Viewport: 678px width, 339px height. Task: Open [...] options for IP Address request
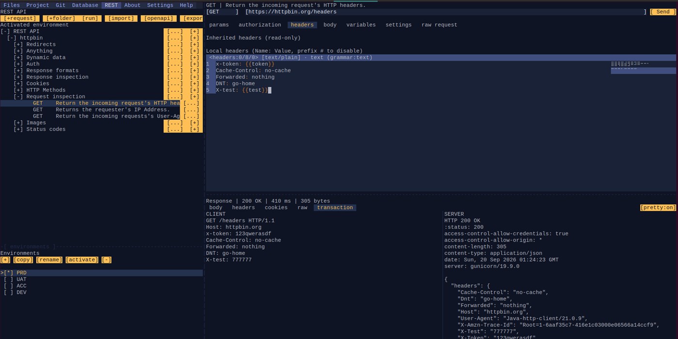click(191, 110)
